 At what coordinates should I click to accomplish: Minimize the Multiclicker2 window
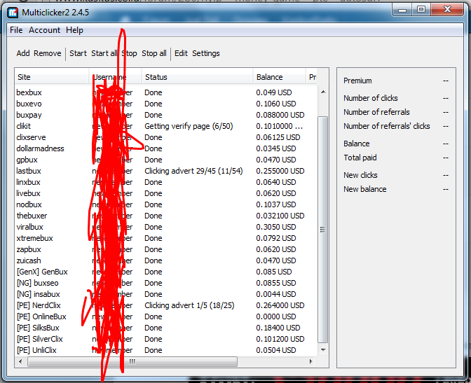tap(402, 10)
